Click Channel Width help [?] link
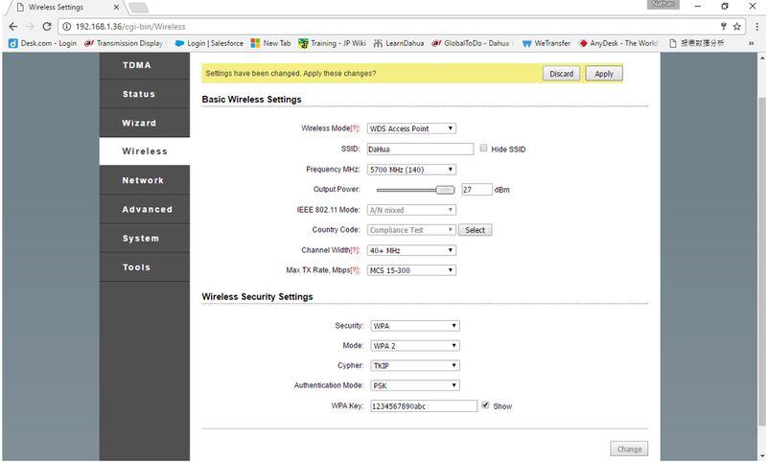 tap(355, 250)
